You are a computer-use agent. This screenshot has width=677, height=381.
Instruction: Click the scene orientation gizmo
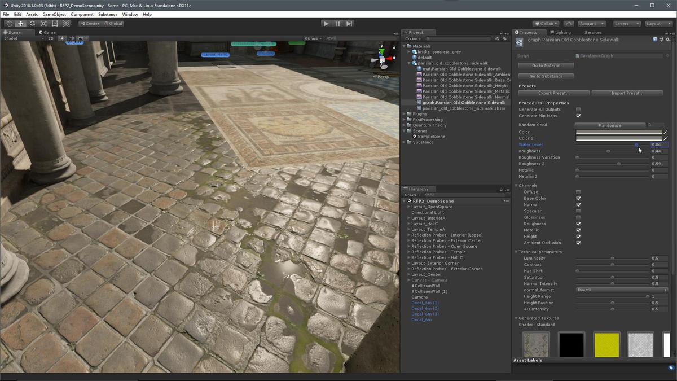[x=382, y=58]
